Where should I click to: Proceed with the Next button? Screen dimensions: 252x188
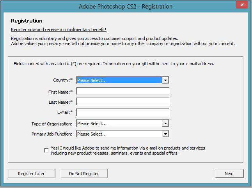(x=229, y=174)
